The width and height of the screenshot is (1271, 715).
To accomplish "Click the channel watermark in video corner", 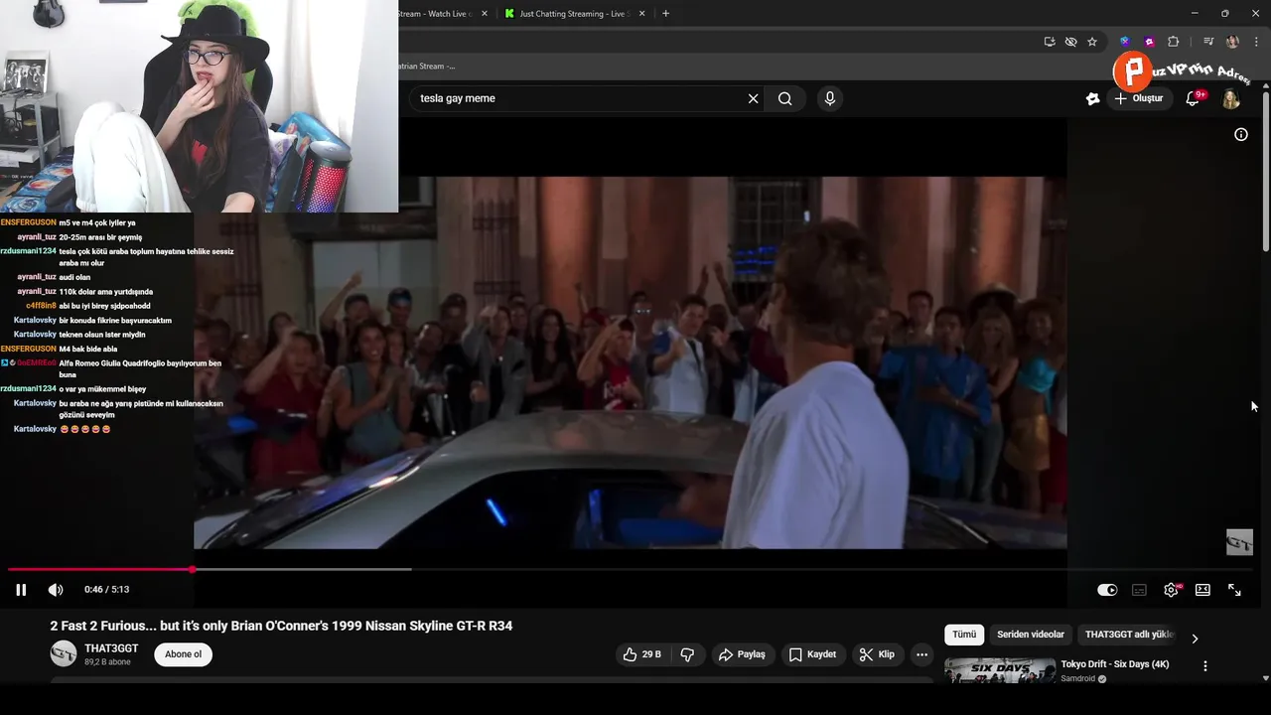I will click(1239, 542).
